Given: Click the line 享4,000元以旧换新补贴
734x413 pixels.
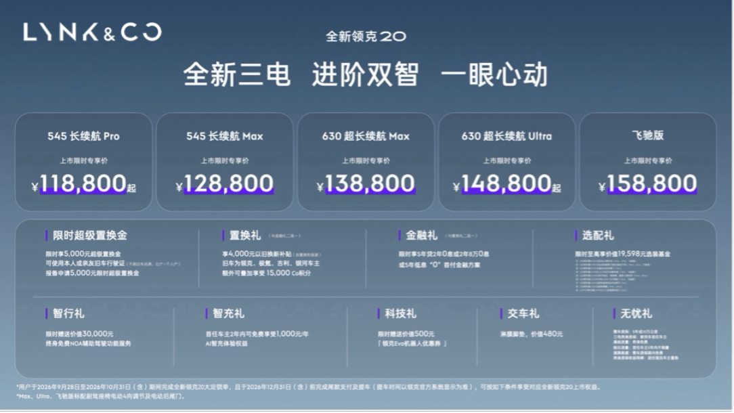Looking at the screenshot, I should [x=257, y=254].
